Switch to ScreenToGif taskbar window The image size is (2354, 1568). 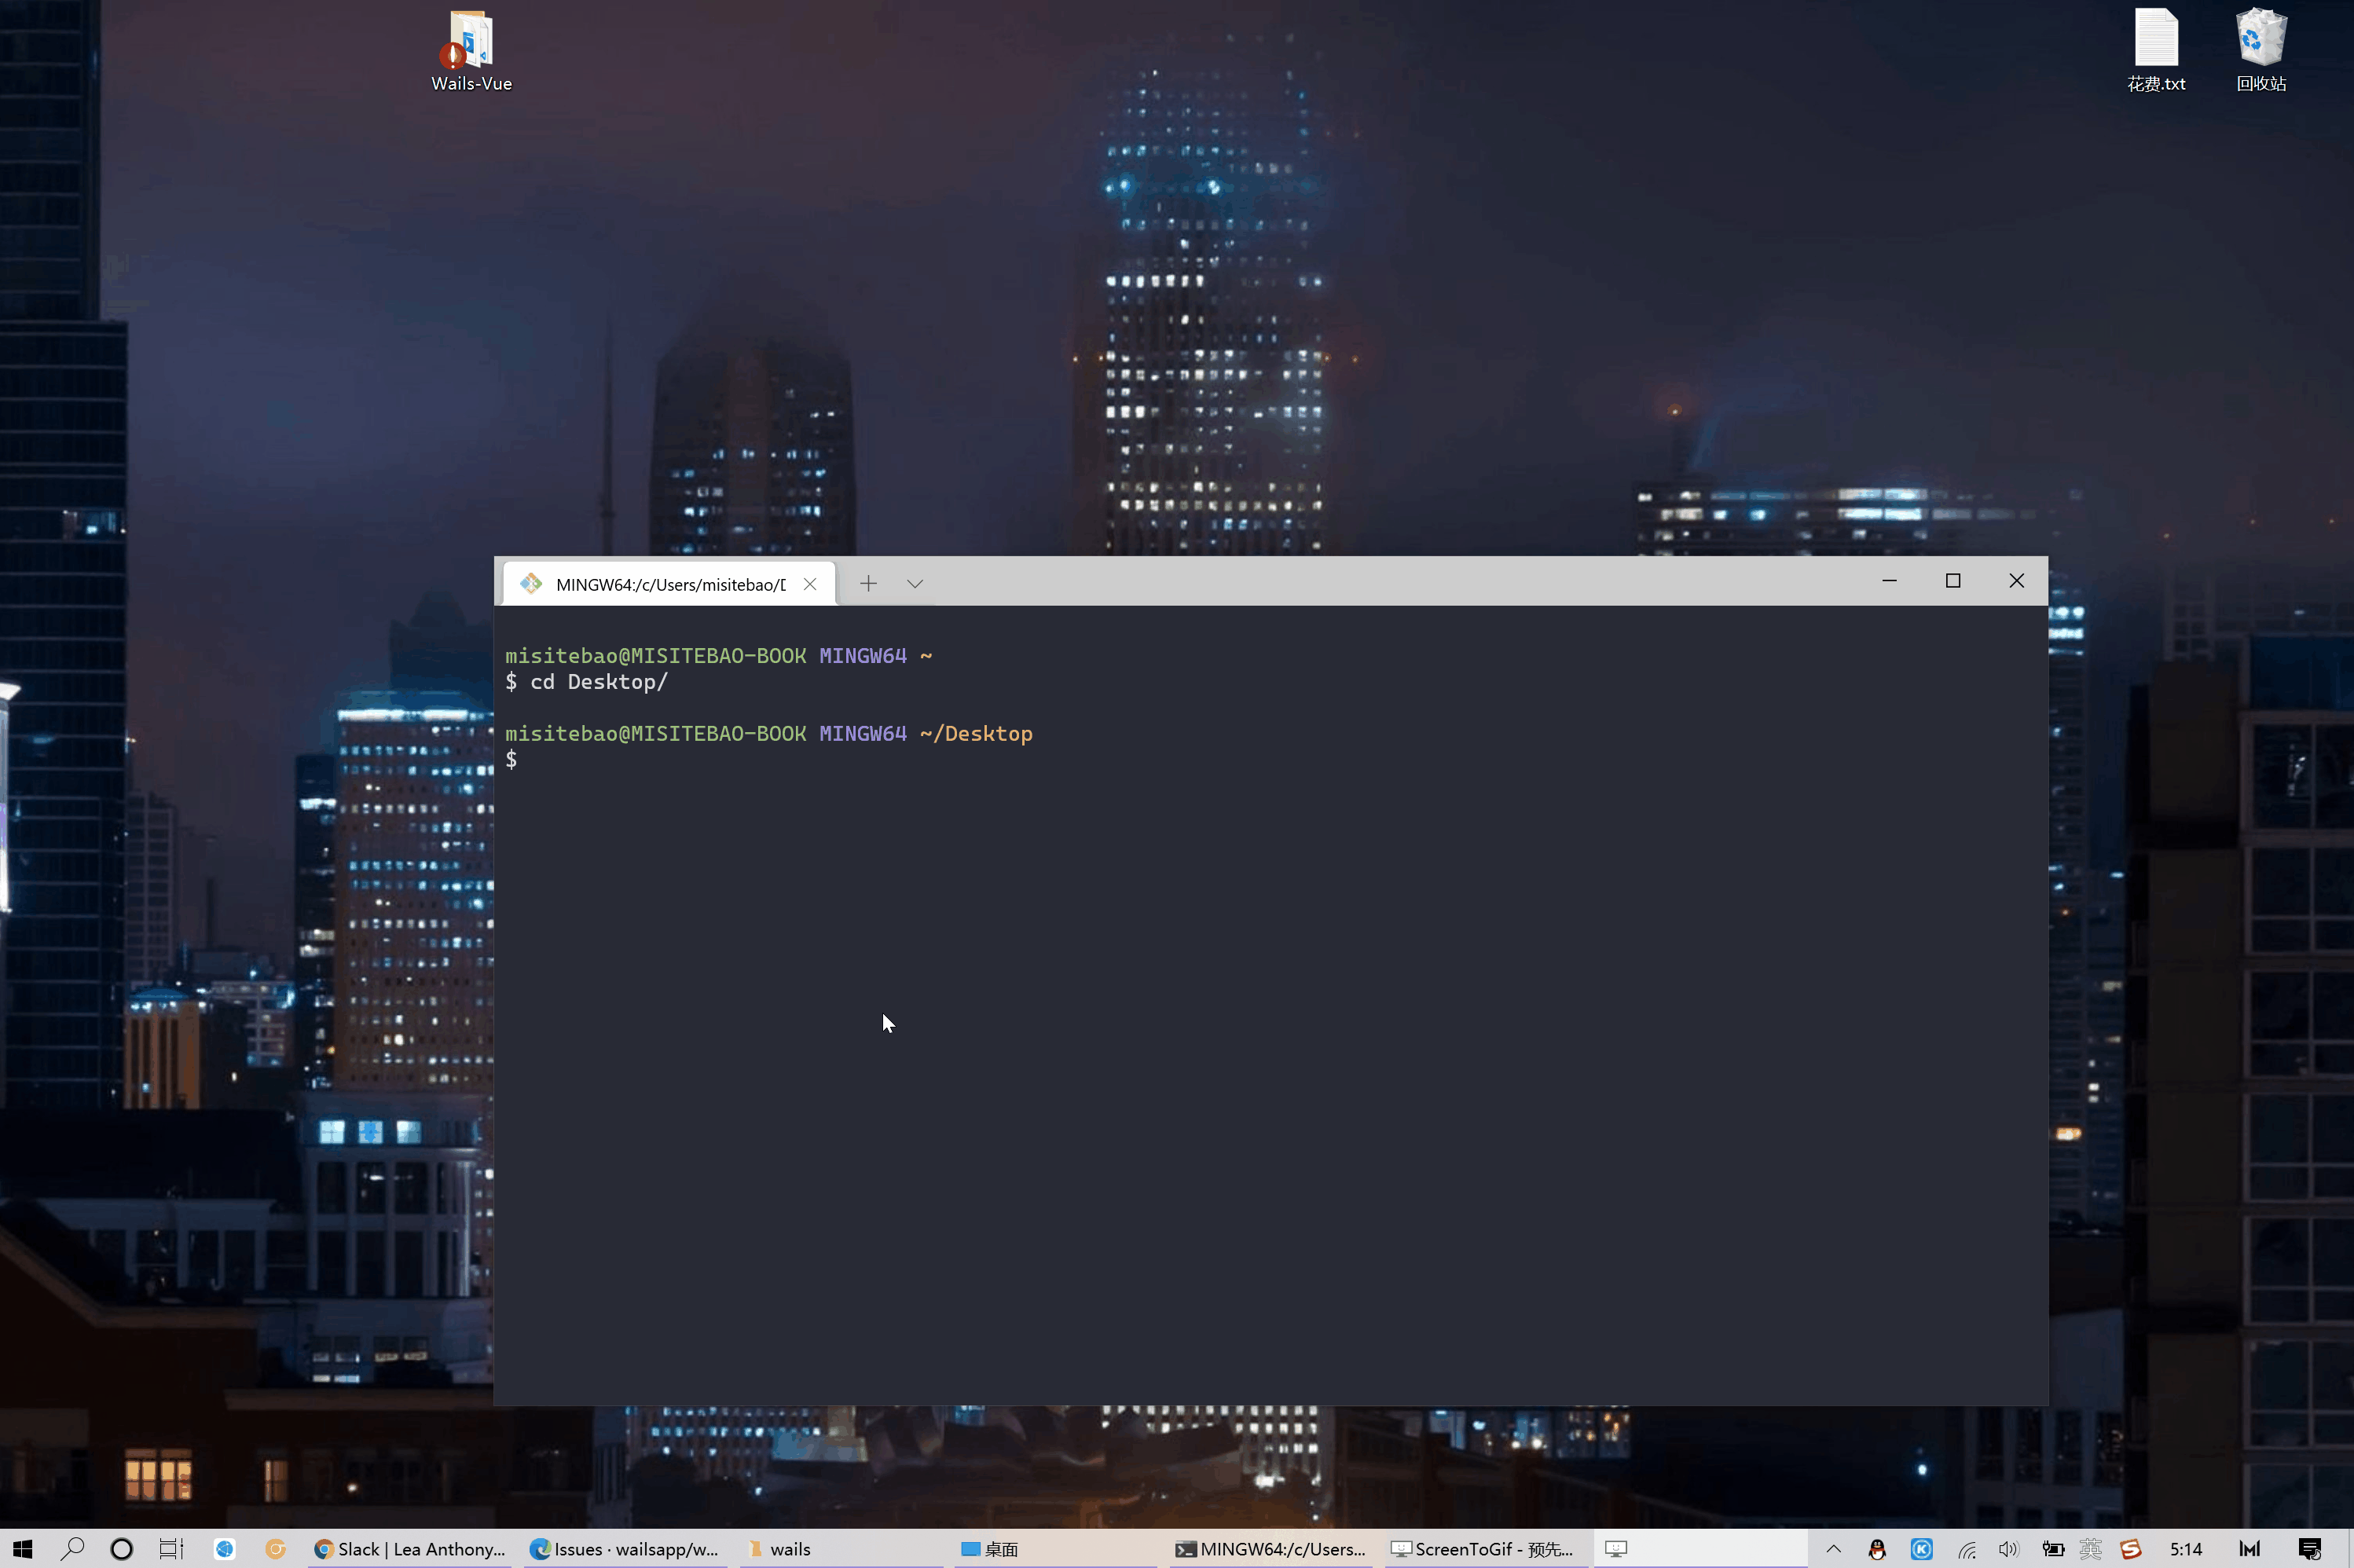tap(1483, 1549)
